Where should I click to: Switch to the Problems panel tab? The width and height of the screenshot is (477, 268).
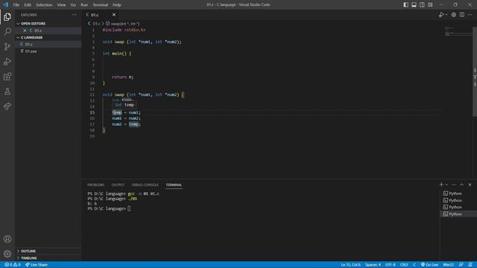[x=95, y=185]
